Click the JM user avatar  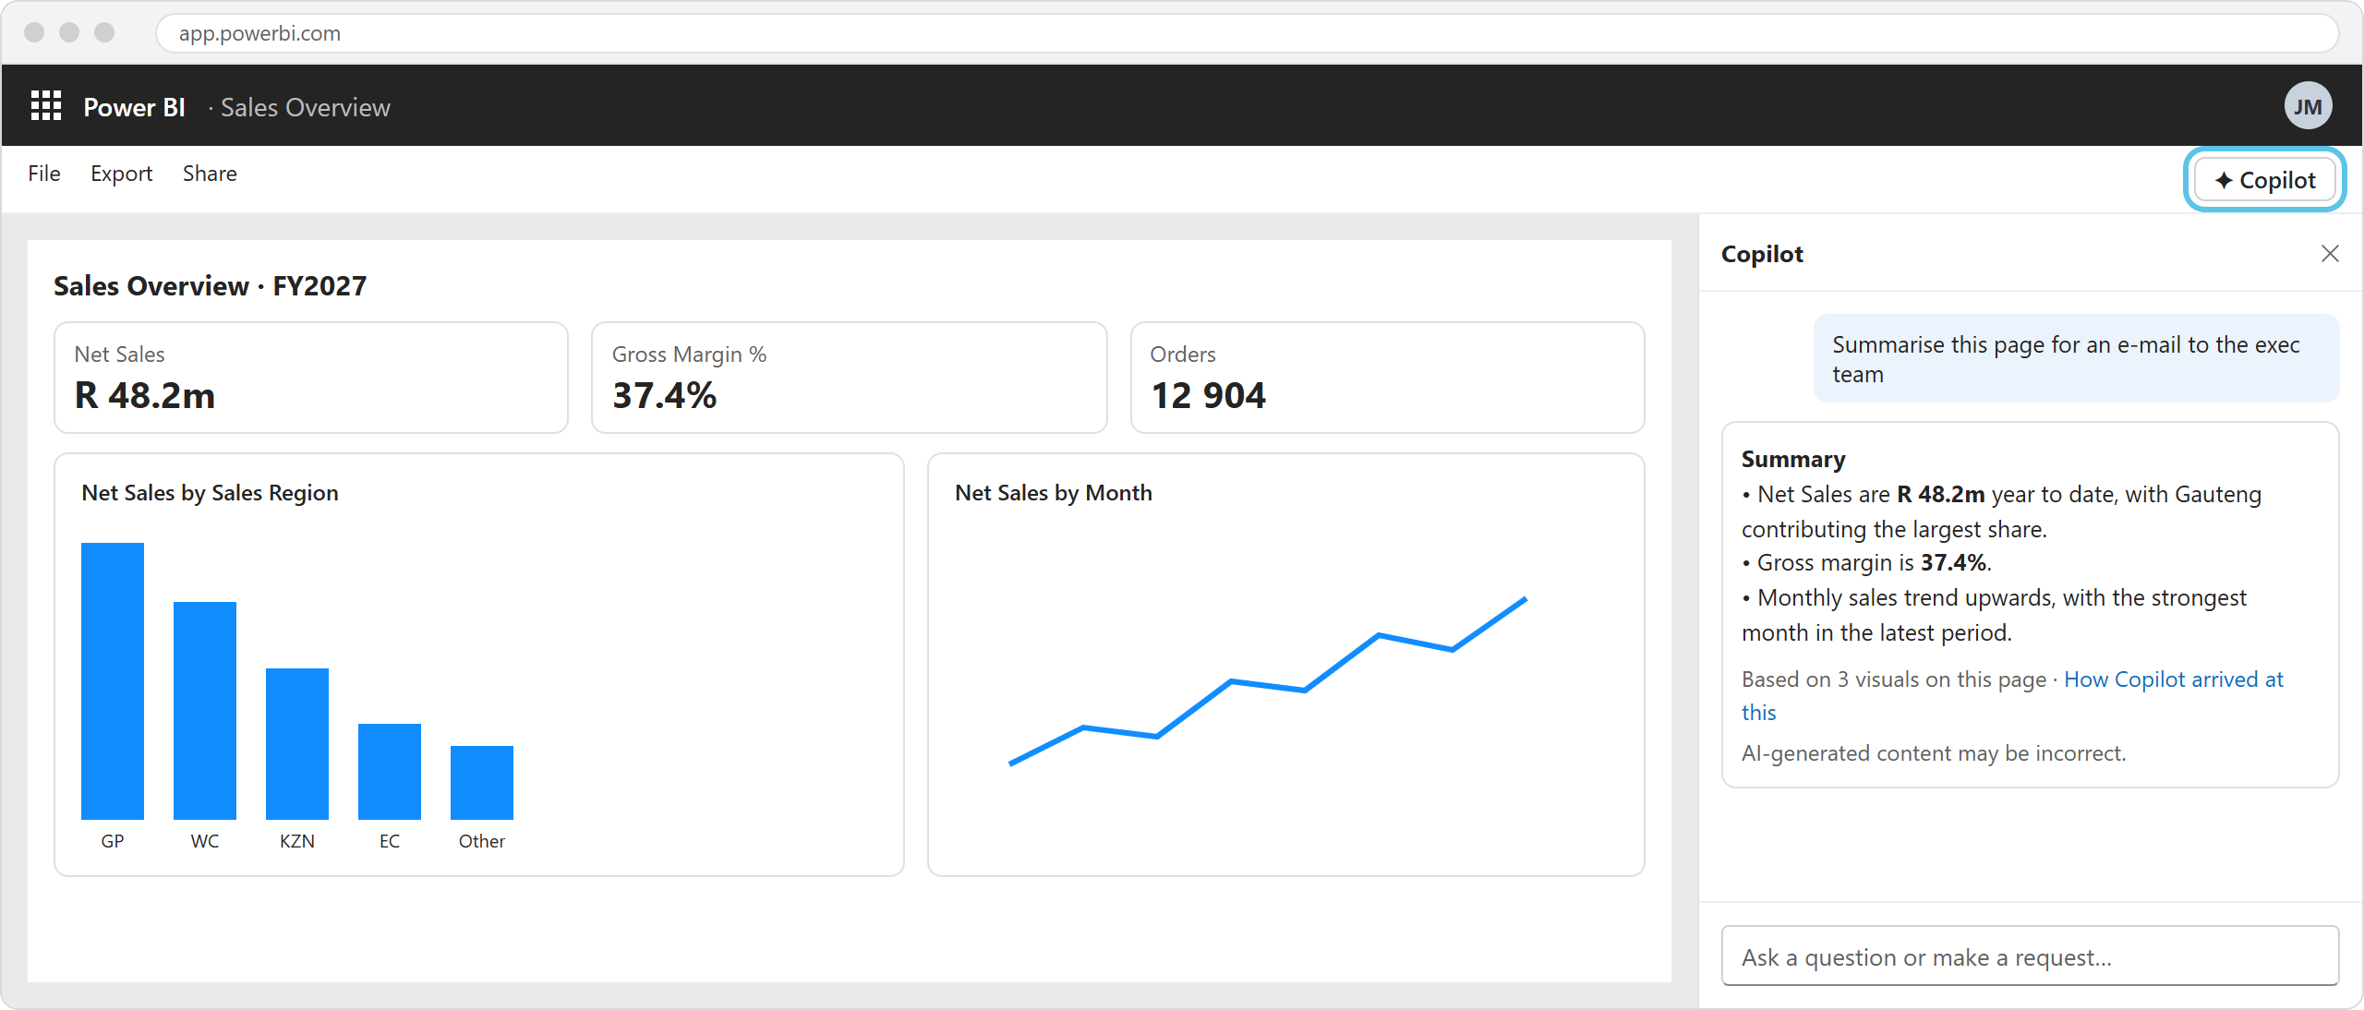pyautogui.click(x=2308, y=106)
